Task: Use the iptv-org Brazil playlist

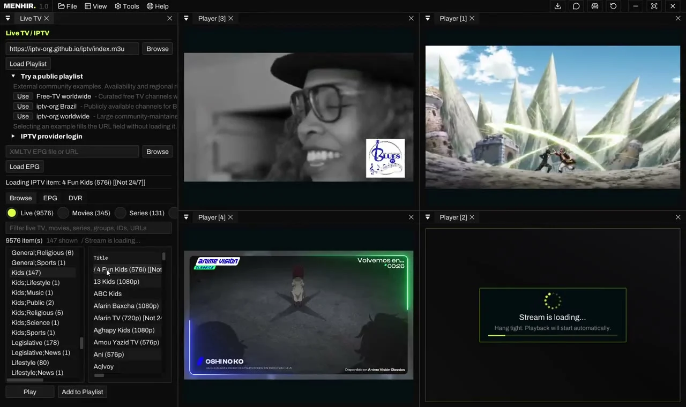Action: click(x=23, y=107)
